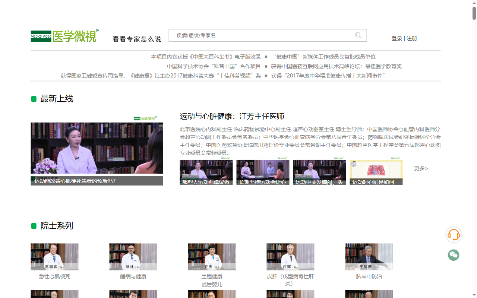Viewport: 477px width, 298px height.
Task: Click the doctor biography paragraph starting 北京医院心内科副主任
Action: (x=310, y=141)
